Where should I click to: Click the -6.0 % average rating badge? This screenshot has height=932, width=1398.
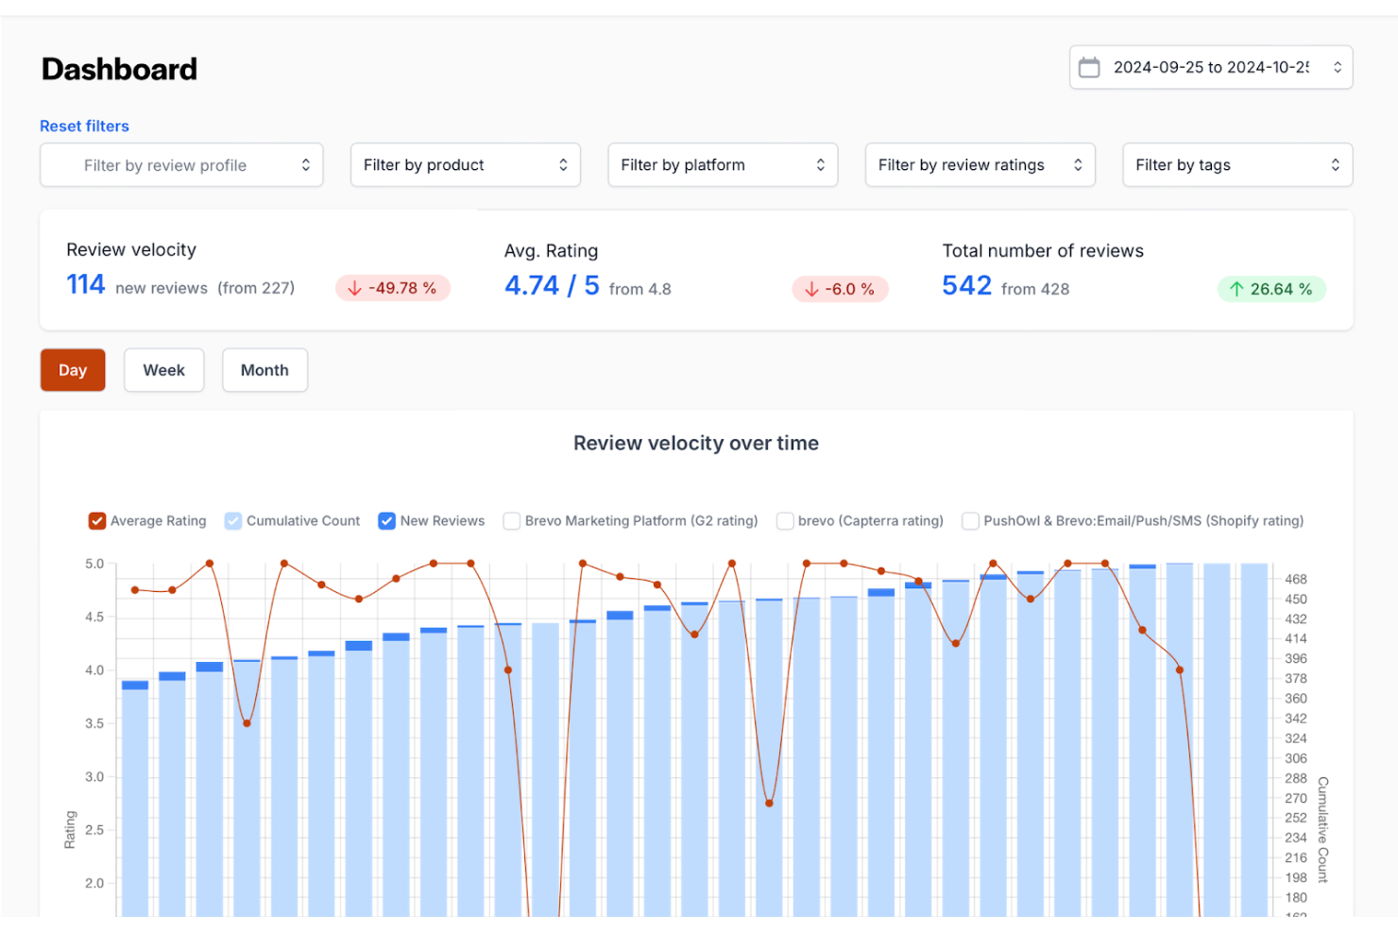[841, 289]
